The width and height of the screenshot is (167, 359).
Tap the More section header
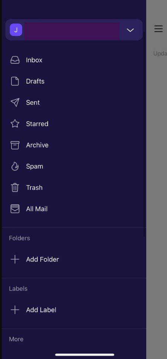pos(16,339)
